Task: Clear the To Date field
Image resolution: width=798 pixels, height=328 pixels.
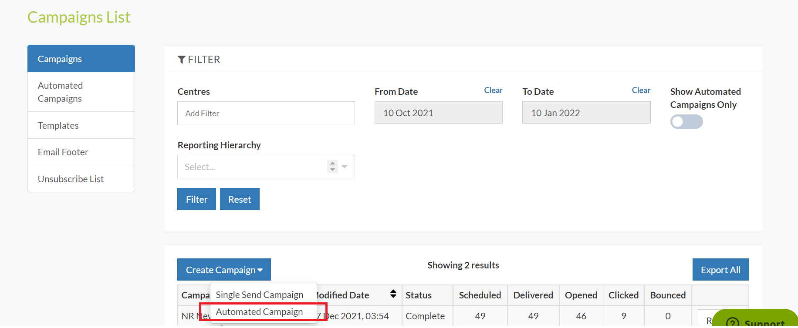Action: point(641,90)
